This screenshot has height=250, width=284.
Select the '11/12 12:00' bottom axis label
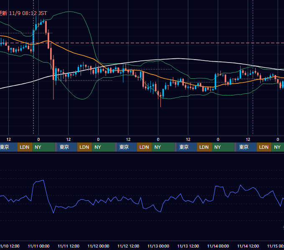(x=128, y=246)
